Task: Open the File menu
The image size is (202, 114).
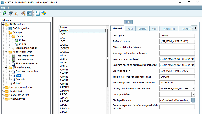Action: [3, 7]
